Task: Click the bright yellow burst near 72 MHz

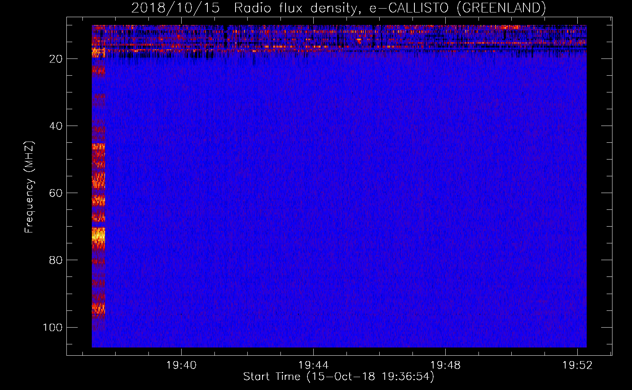Action: (x=98, y=236)
